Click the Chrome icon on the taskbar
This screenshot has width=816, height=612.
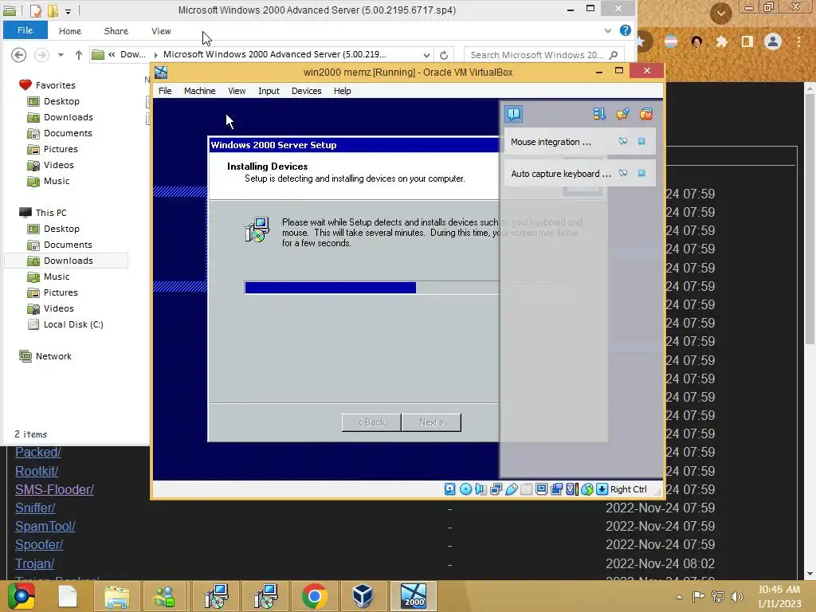point(314,596)
